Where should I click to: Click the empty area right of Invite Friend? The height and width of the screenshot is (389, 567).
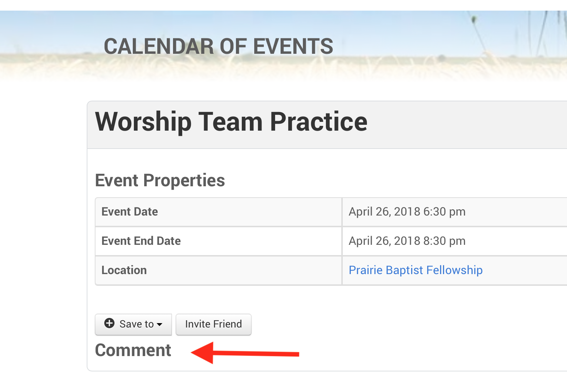click(x=366, y=324)
